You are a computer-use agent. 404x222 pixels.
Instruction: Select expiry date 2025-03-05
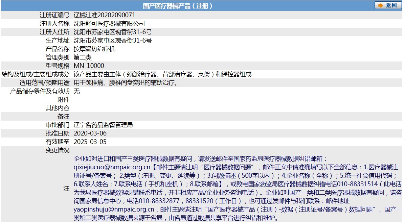[90, 142]
